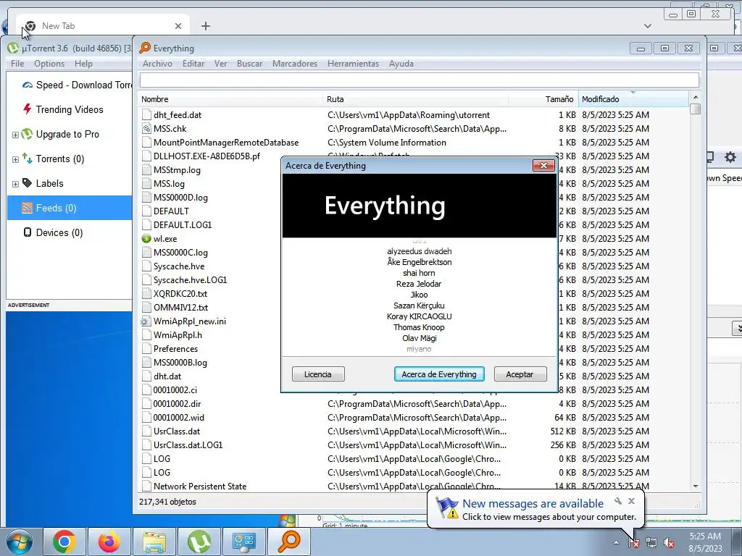Click Aceptar to dismiss the dialog

(x=520, y=374)
